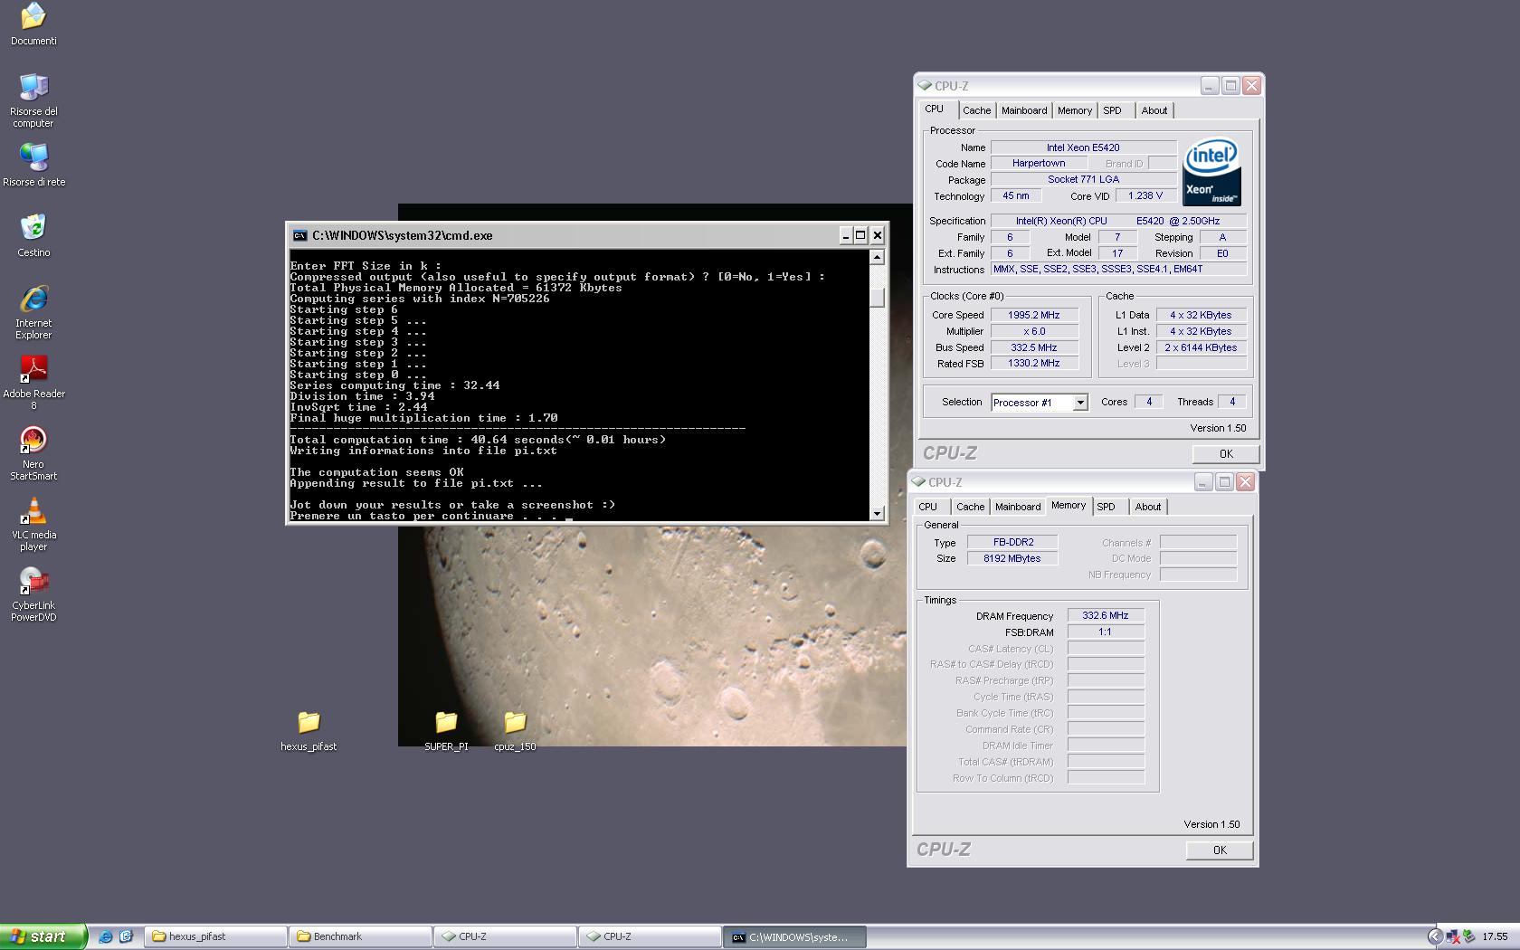Click Internet Explorer quick launch icon
Image resolution: width=1520 pixels, height=950 pixels.
pos(106,936)
